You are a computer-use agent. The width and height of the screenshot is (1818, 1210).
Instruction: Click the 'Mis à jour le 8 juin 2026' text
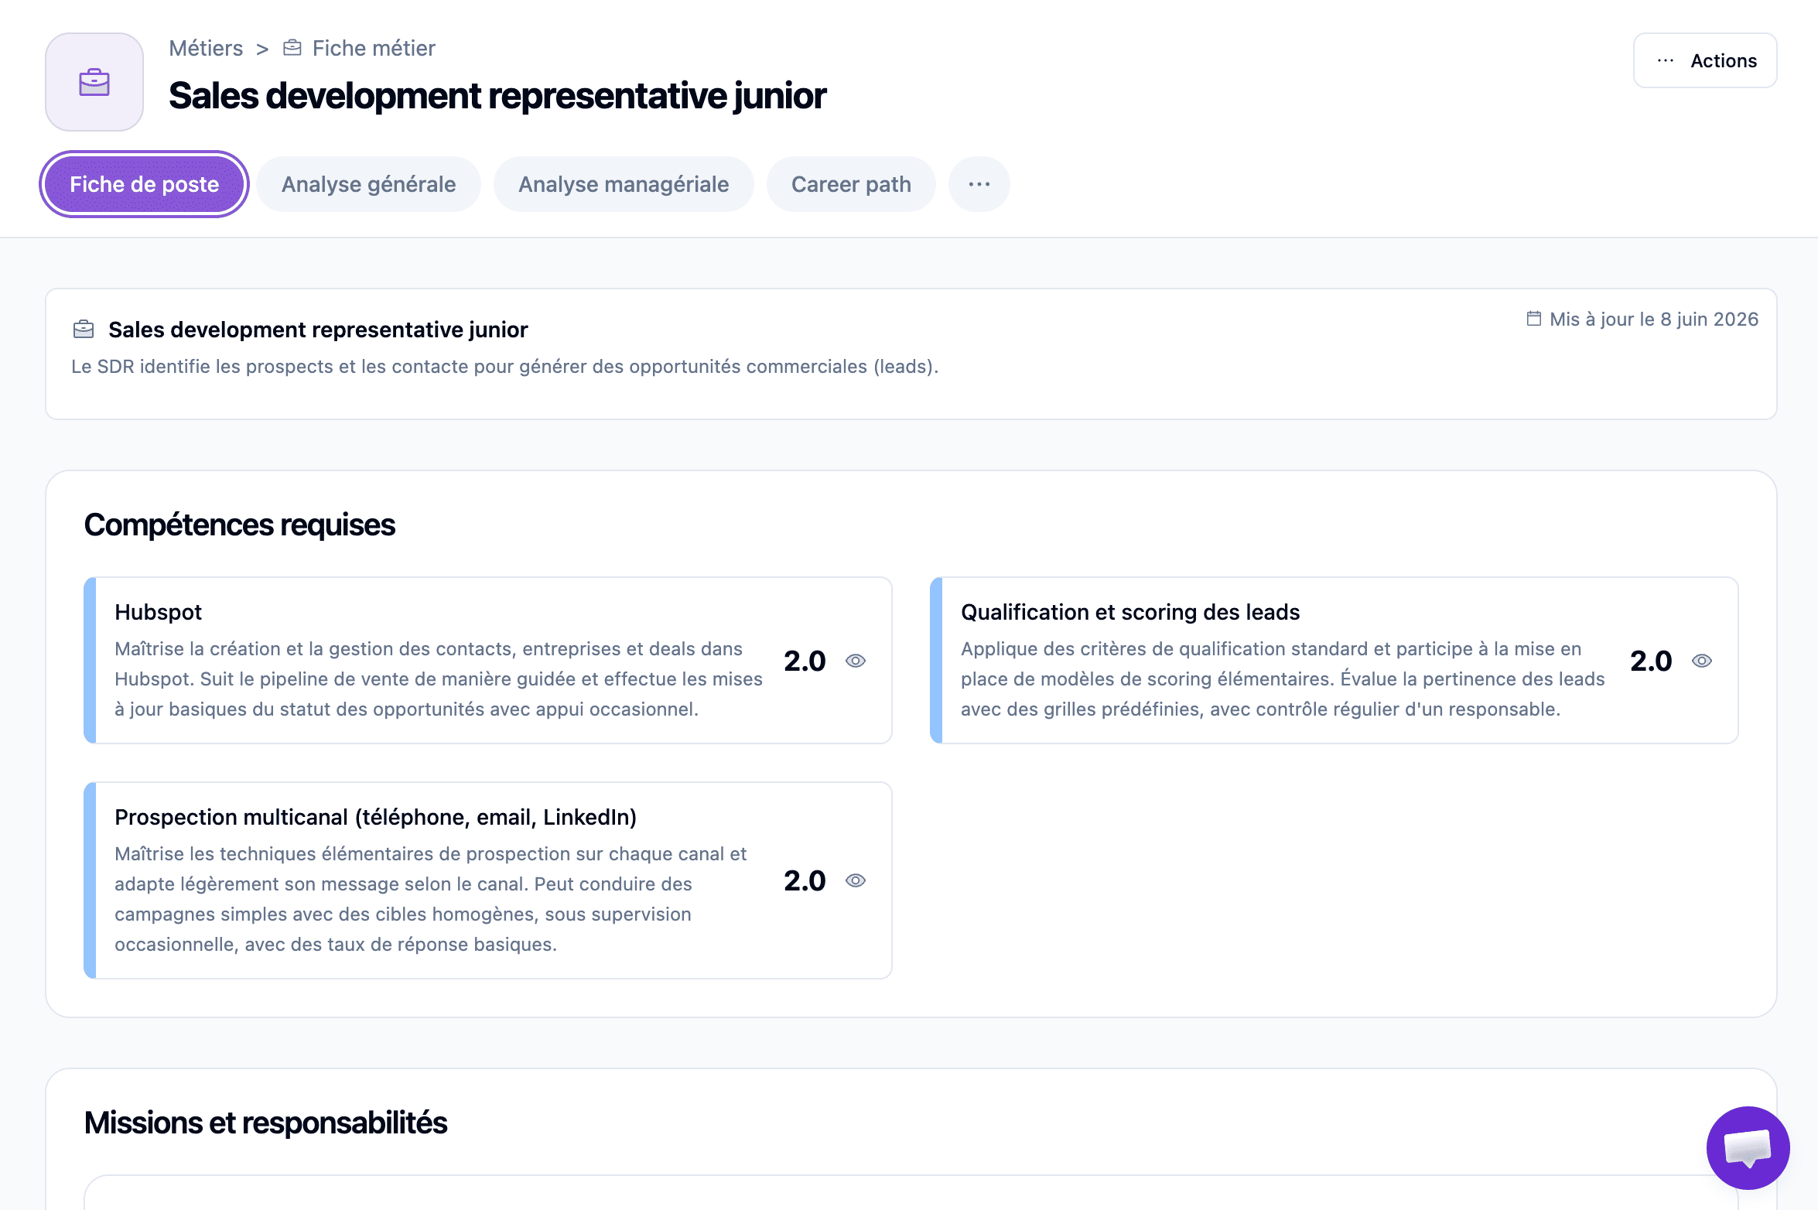click(1654, 319)
